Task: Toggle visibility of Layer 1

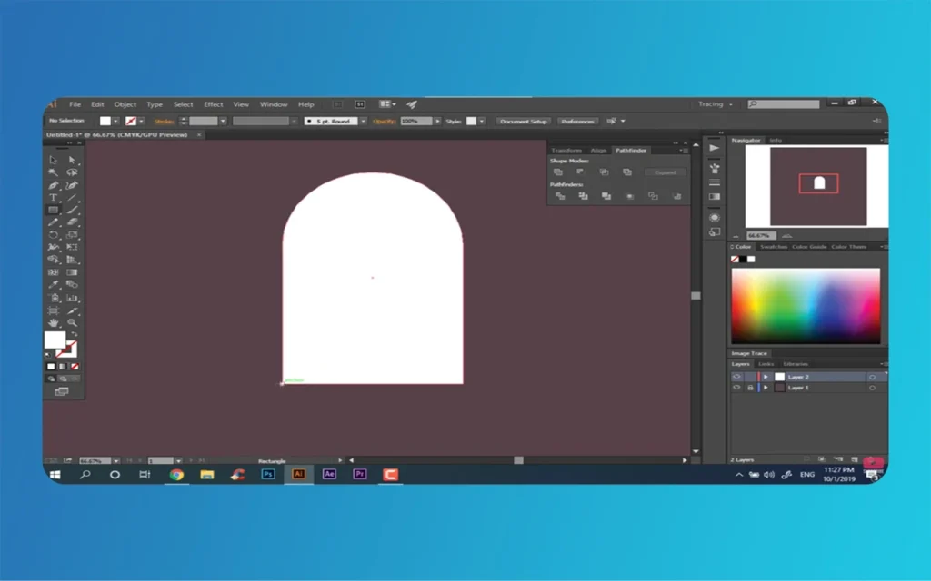Action: click(737, 388)
